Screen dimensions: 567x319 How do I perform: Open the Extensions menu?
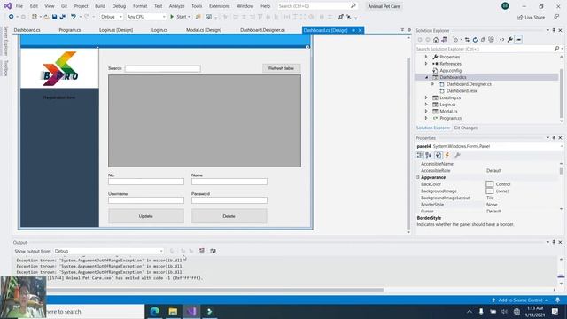coord(219,6)
